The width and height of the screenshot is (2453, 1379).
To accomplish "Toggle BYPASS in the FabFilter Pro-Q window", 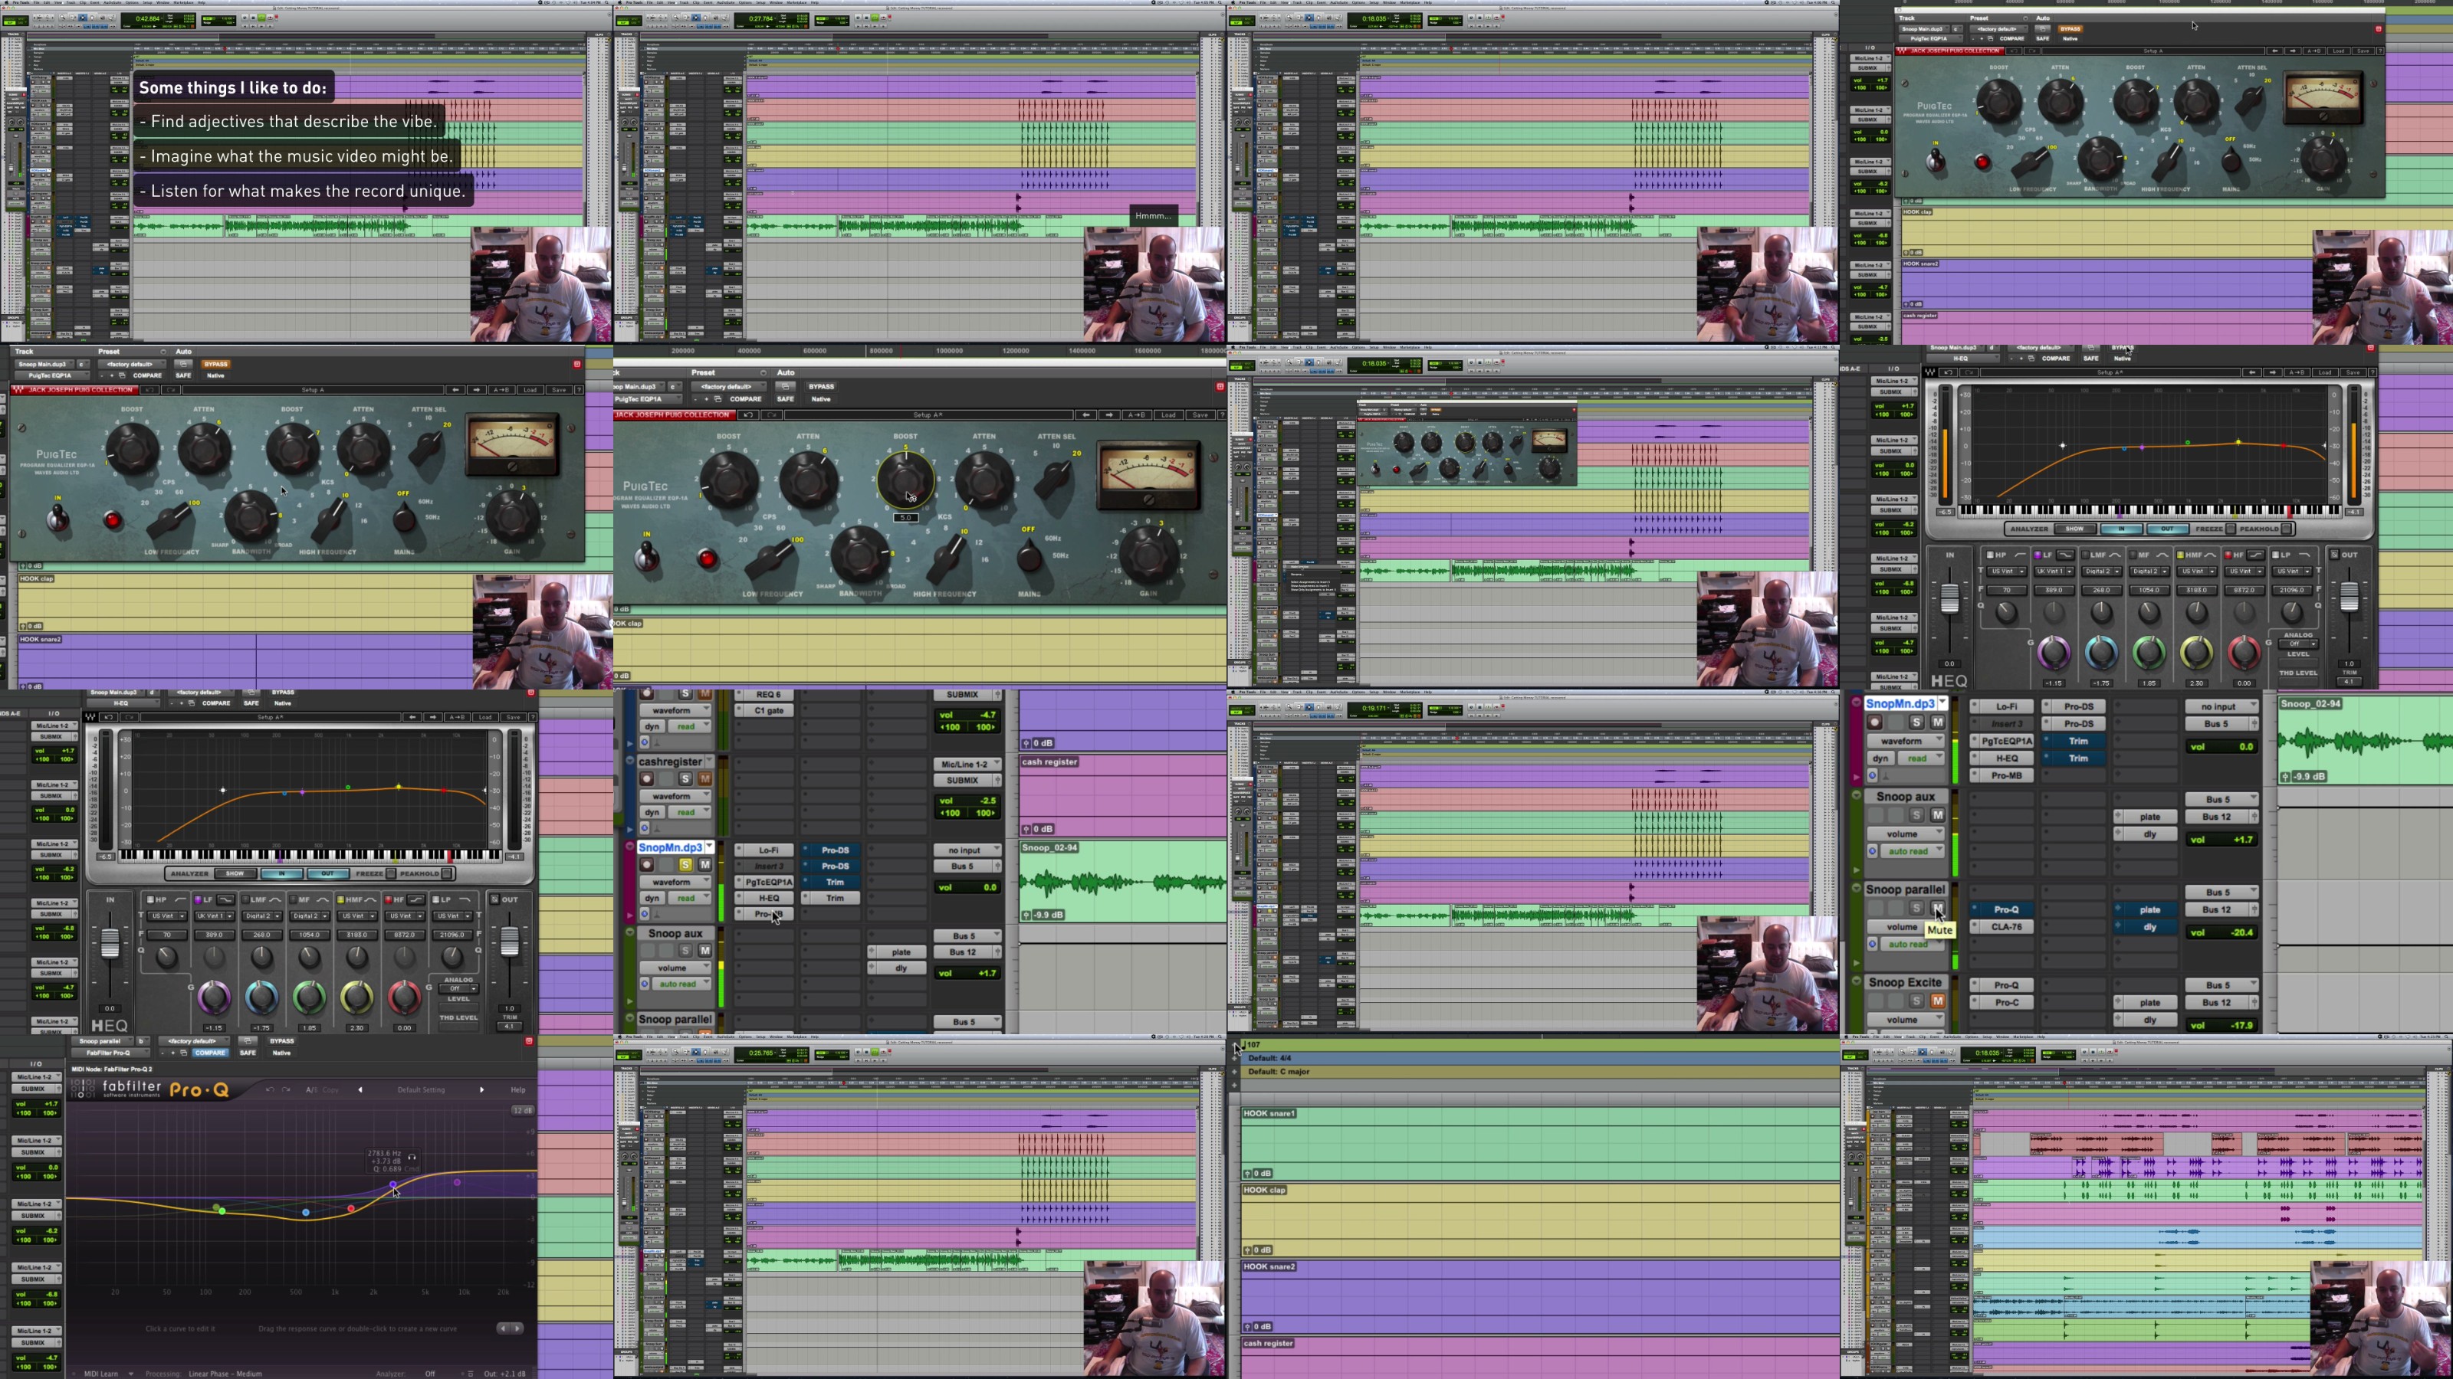I will click(x=282, y=1040).
